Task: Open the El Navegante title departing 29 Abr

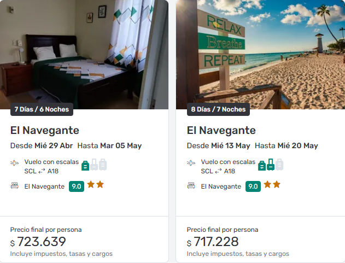Action: point(45,130)
